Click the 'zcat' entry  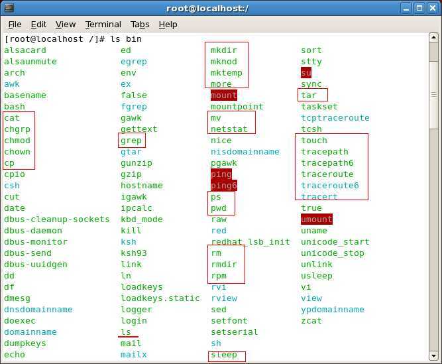point(311,321)
